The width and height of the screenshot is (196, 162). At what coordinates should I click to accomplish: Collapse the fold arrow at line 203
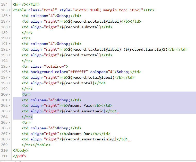point(10,111)
